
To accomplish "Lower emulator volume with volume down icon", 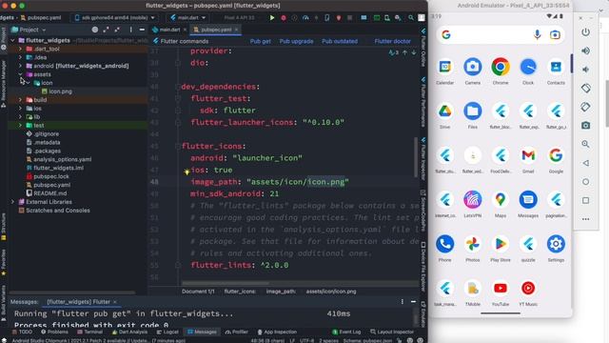I will (x=586, y=70).
